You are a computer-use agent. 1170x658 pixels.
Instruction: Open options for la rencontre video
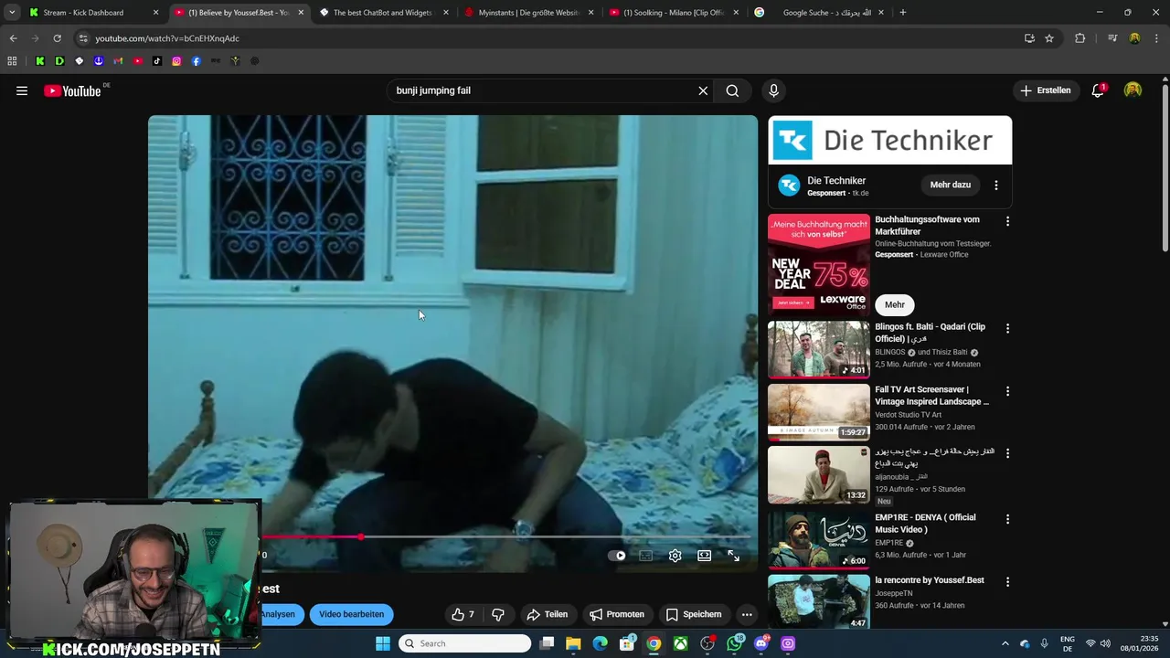(1007, 581)
